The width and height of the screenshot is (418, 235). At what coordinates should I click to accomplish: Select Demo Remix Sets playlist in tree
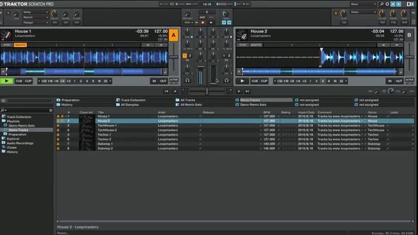[x=22, y=126]
